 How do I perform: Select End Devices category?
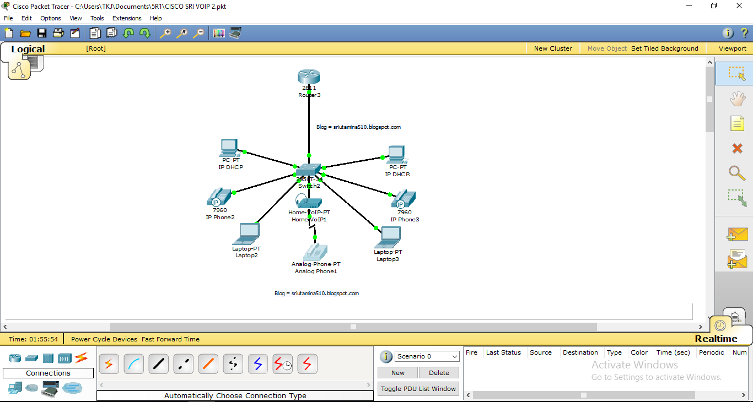coord(15,388)
